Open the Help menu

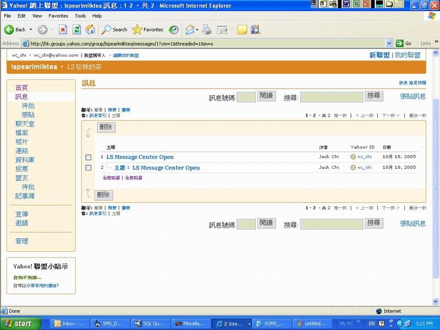pos(97,16)
